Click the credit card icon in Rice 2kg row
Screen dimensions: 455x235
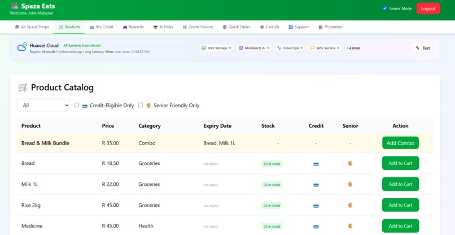316,206
